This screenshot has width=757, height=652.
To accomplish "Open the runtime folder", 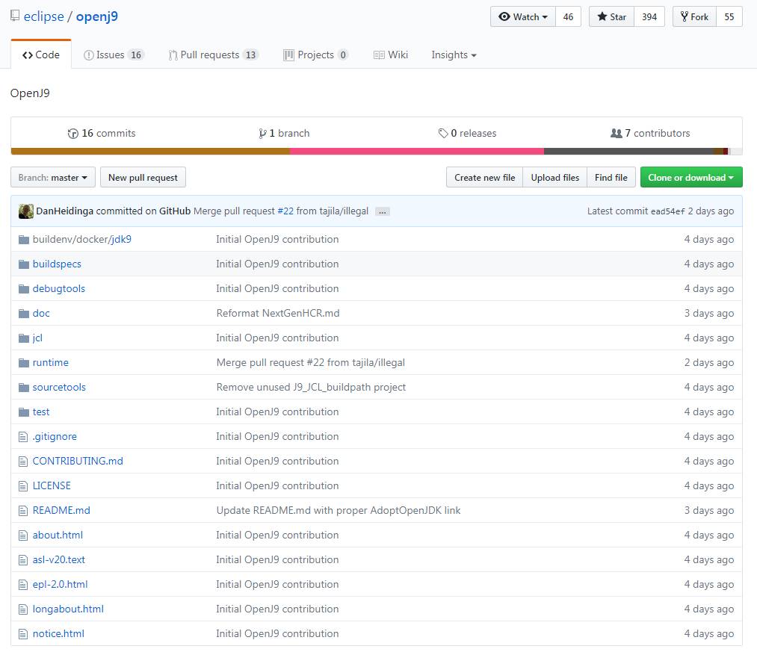I will pos(51,362).
